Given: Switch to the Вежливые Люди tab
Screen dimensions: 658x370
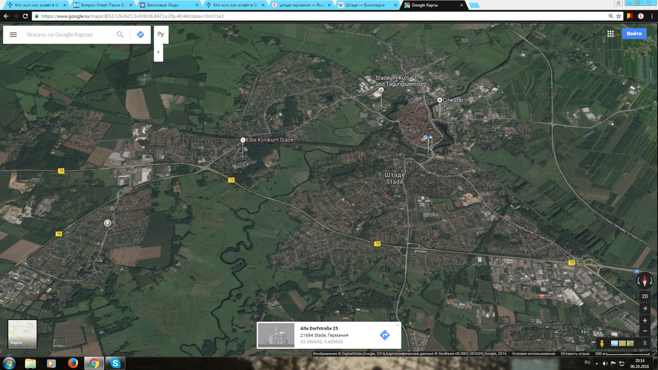Looking at the screenshot, I should pos(167,5).
